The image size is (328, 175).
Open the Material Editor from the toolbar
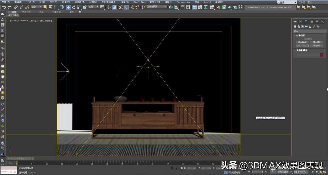point(212,7)
